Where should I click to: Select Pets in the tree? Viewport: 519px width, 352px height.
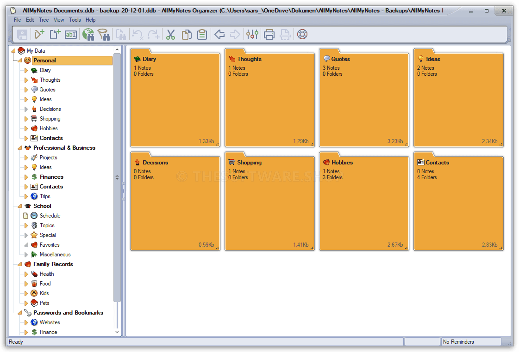44,303
